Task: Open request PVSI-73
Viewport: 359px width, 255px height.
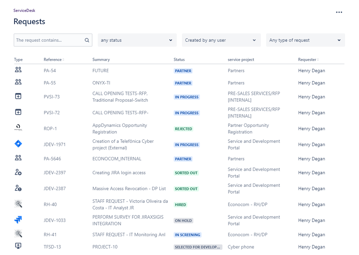Action: 52,97
